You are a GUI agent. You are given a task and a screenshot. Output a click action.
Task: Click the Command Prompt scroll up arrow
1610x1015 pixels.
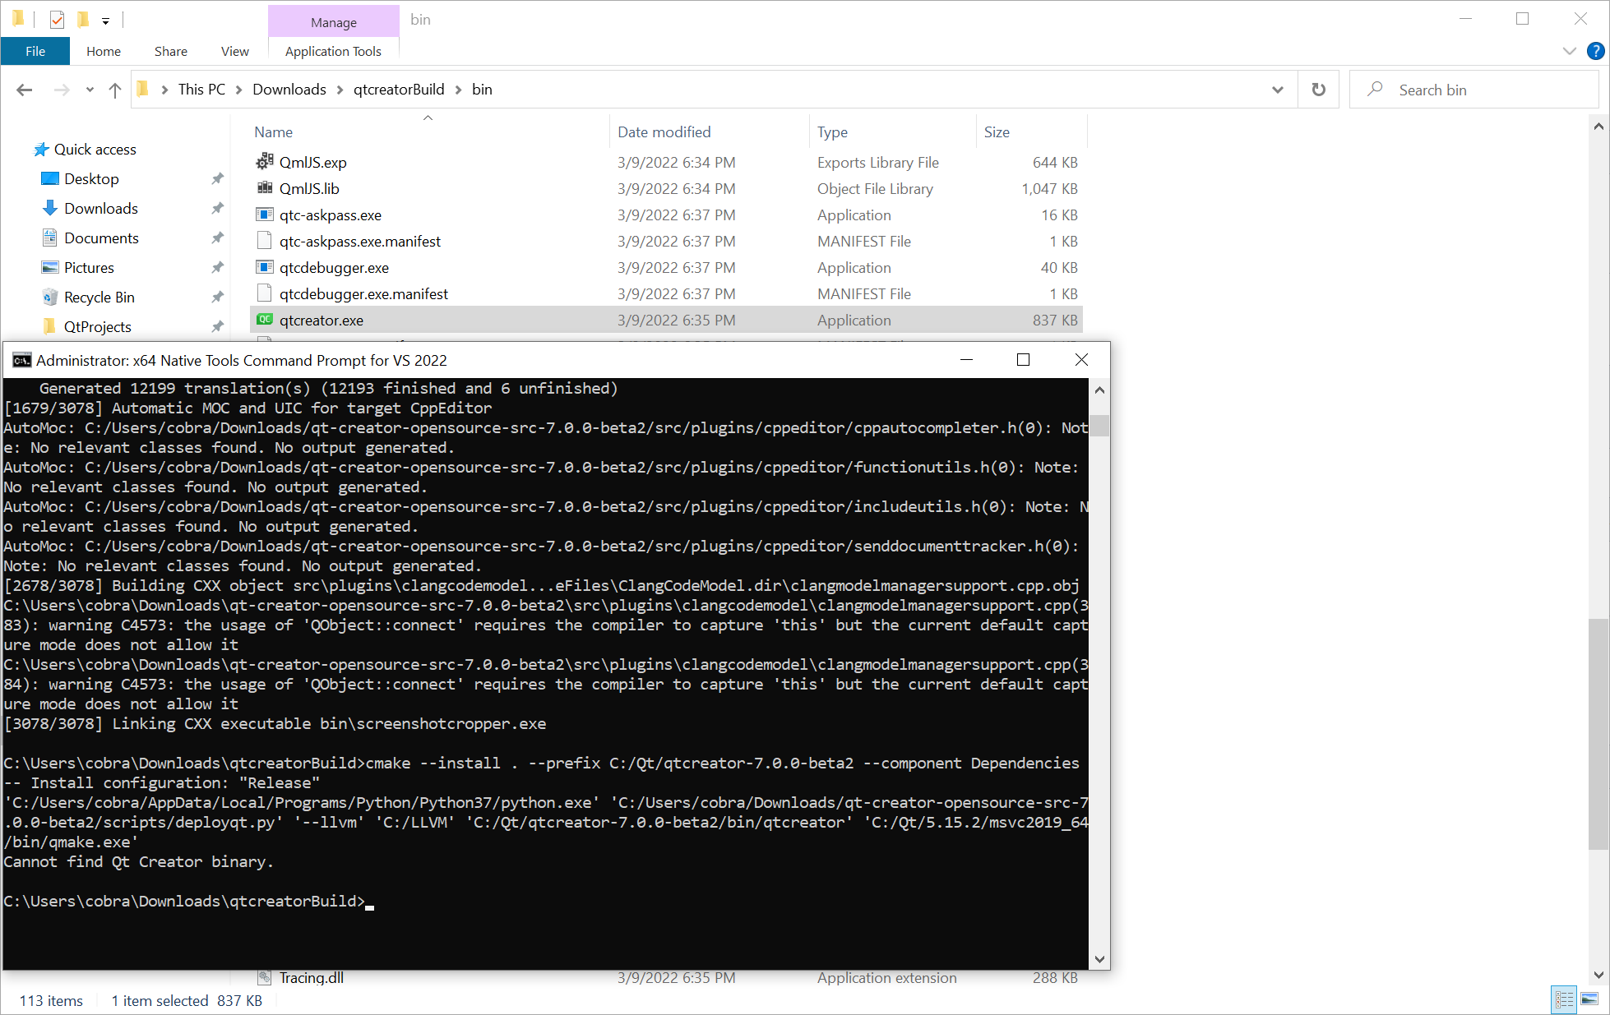coord(1099,390)
